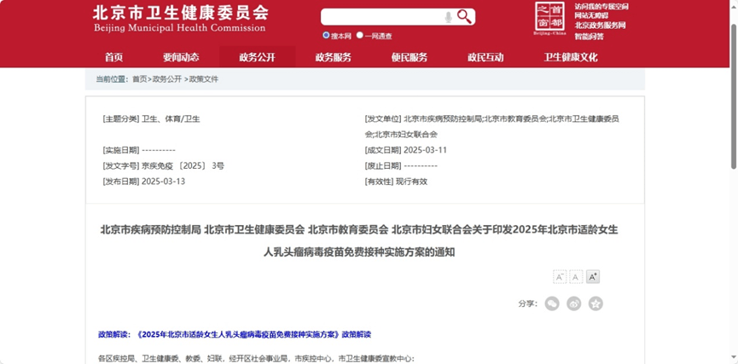The height and width of the screenshot is (364, 738).
Task: Go to 政务服务 in navigation bar
Action: point(333,57)
